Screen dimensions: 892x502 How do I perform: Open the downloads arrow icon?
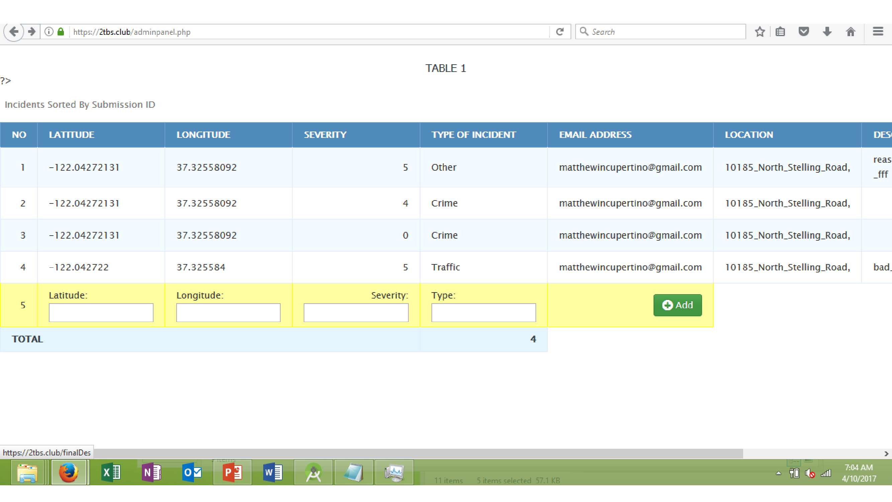click(x=827, y=32)
